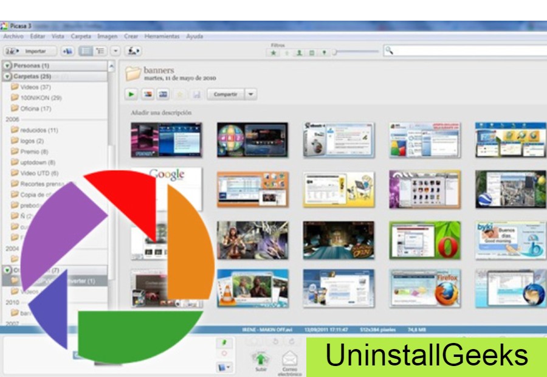Viewport: 547px width, 377px height.
Task: Click the magnifying glass search icon
Action: coord(389,51)
